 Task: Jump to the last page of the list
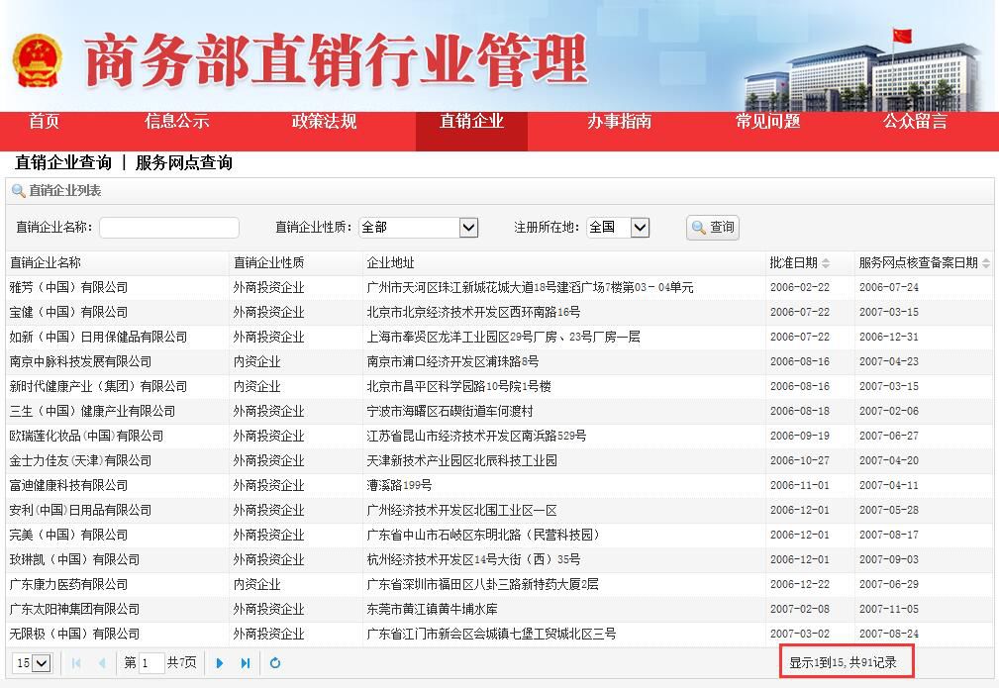[246, 664]
